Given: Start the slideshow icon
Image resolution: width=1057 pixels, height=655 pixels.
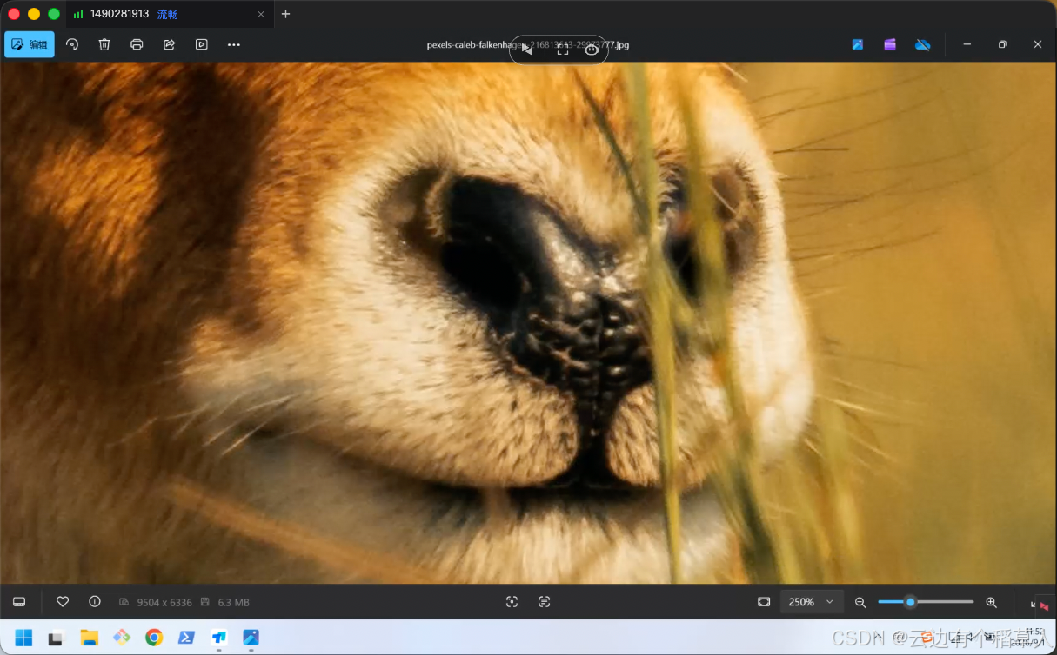Looking at the screenshot, I should 202,44.
